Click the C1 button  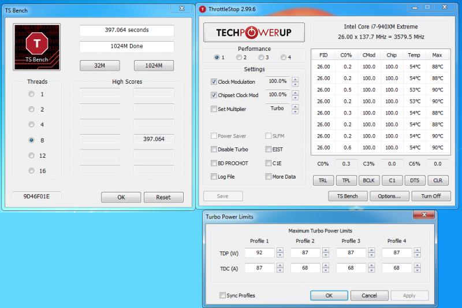pyautogui.click(x=392, y=180)
